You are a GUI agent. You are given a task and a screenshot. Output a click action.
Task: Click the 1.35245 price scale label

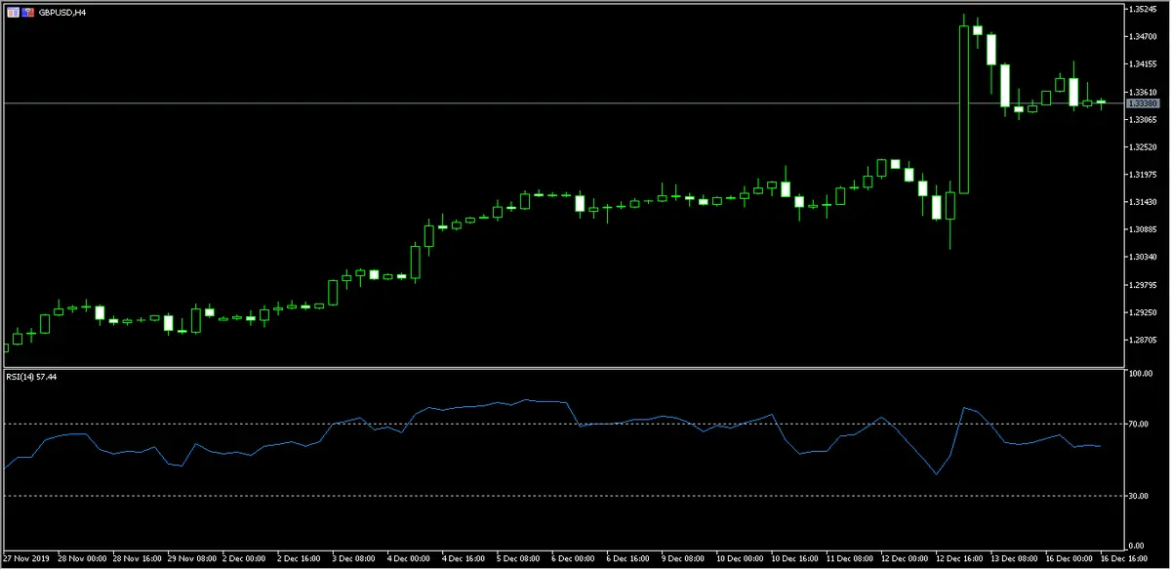(1143, 9)
